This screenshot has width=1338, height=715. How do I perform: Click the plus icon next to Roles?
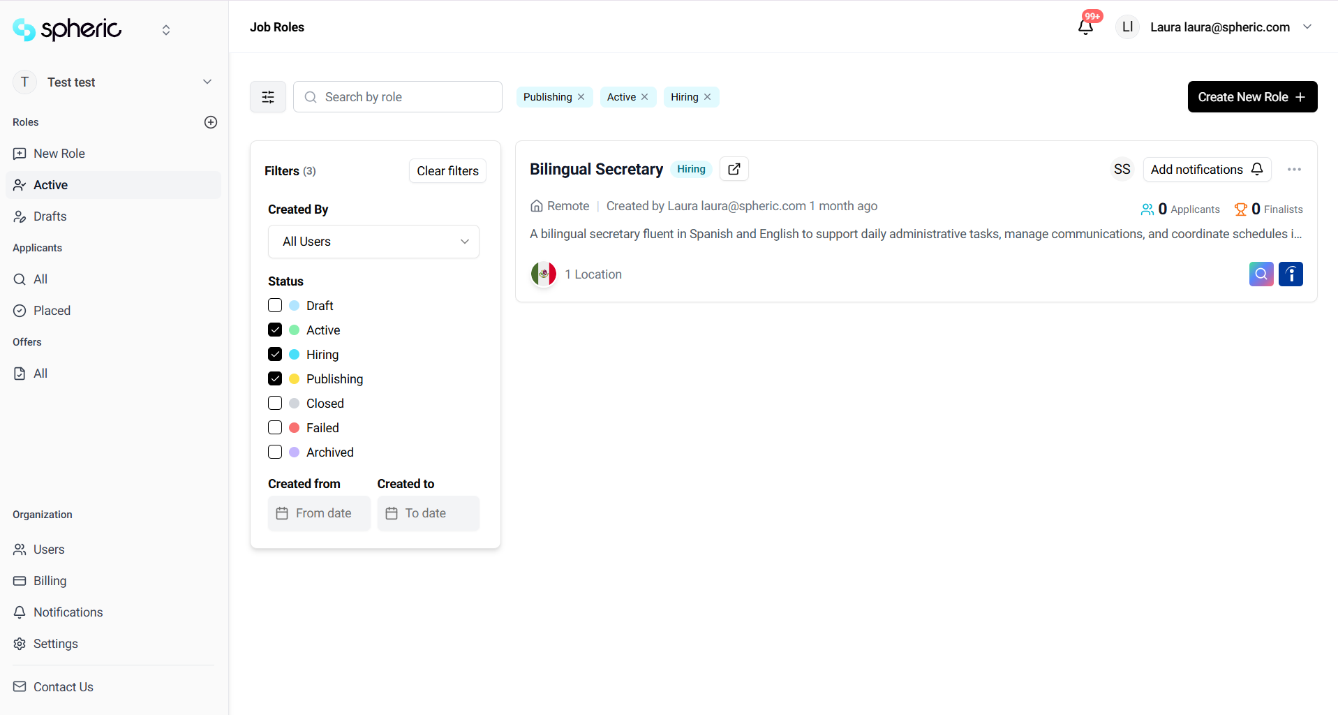click(211, 122)
